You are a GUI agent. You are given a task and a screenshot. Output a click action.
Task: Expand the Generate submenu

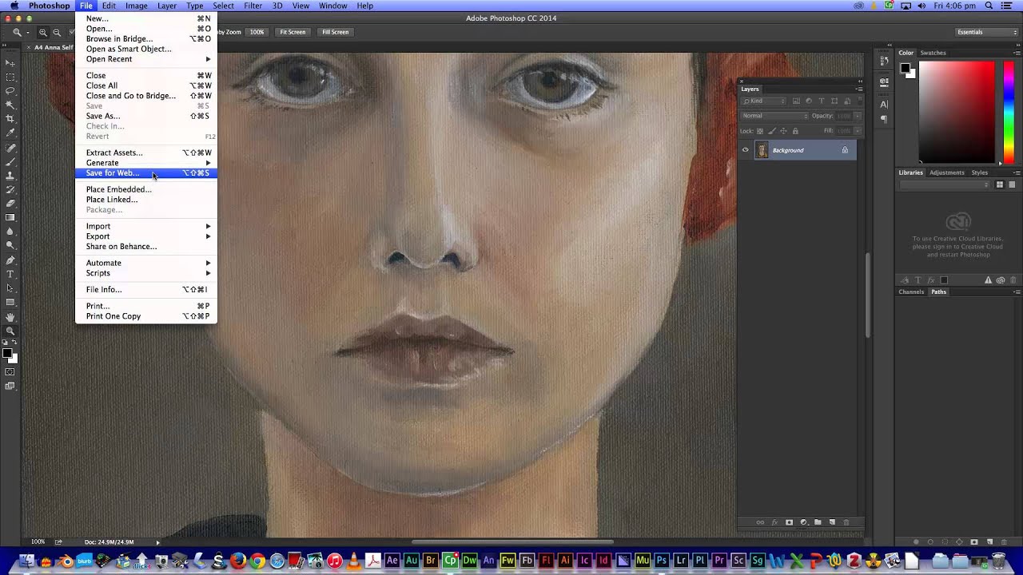146,163
